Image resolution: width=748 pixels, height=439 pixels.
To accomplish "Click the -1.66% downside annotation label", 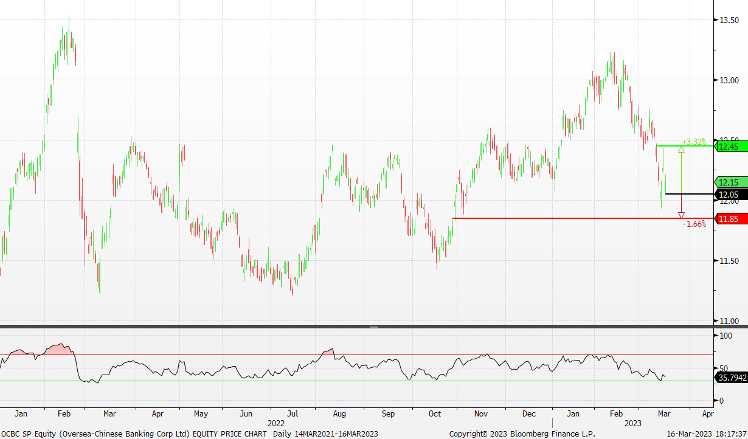I will (694, 224).
